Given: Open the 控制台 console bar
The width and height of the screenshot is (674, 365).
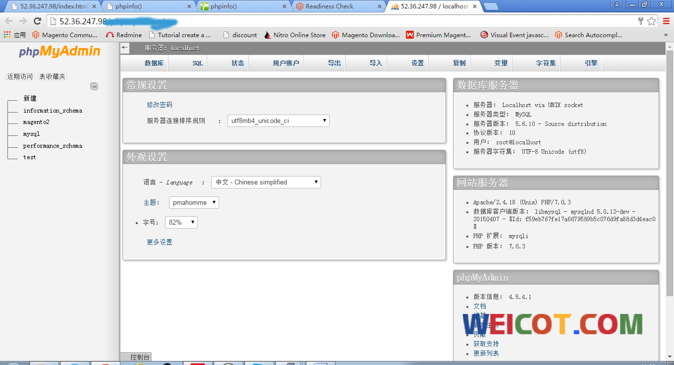Looking at the screenshot, I should click(136, 357).
